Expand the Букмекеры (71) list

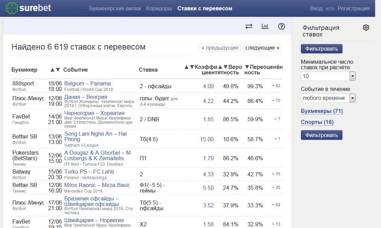pos(322,111)
